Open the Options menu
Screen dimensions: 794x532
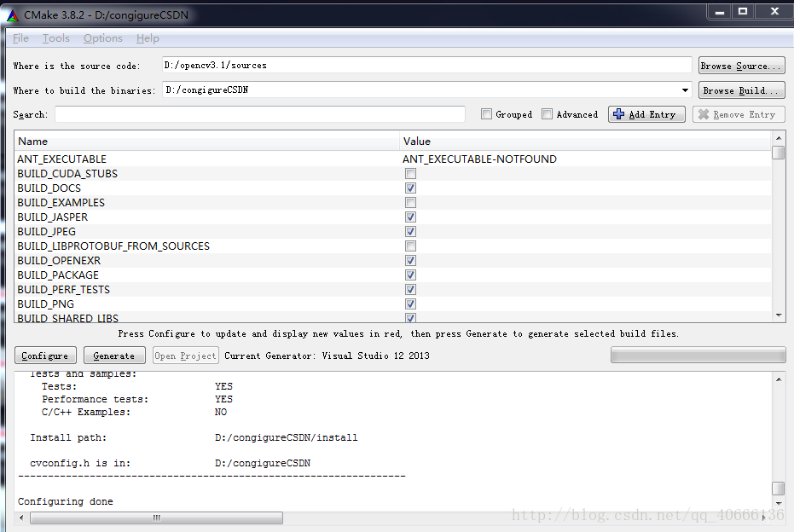pos(103,38)
